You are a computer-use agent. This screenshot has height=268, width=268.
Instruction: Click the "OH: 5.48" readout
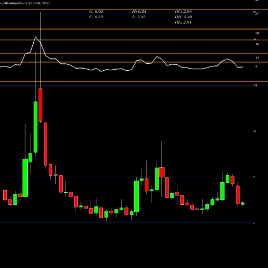coord(183,17)
